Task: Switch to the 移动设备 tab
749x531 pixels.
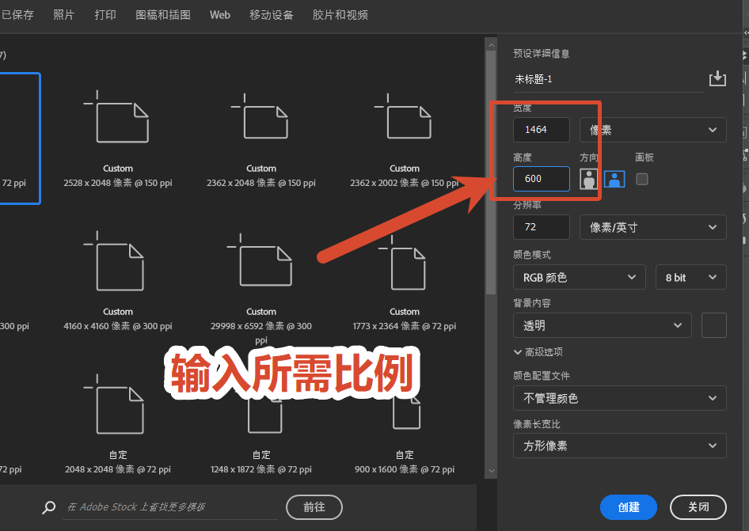Action: point(272,15)
